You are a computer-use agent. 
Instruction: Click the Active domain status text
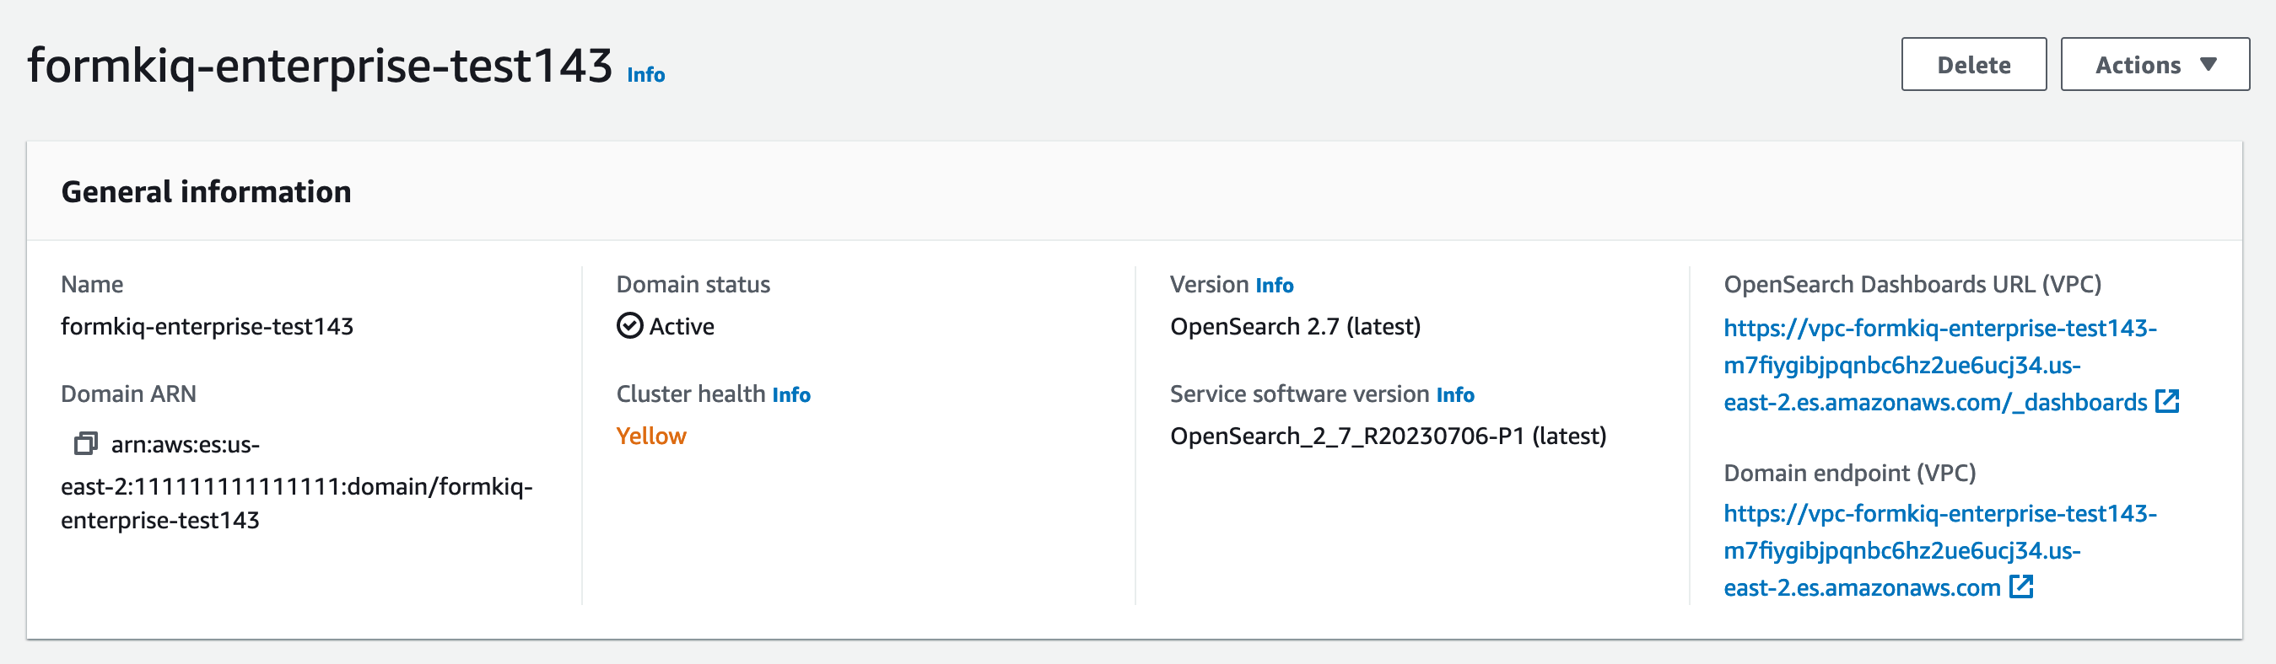[682, 327]
